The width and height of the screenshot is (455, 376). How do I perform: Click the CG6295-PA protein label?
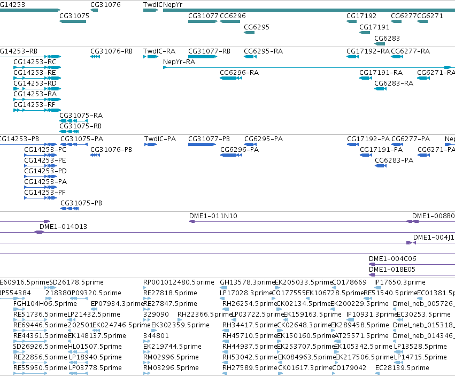264,139
